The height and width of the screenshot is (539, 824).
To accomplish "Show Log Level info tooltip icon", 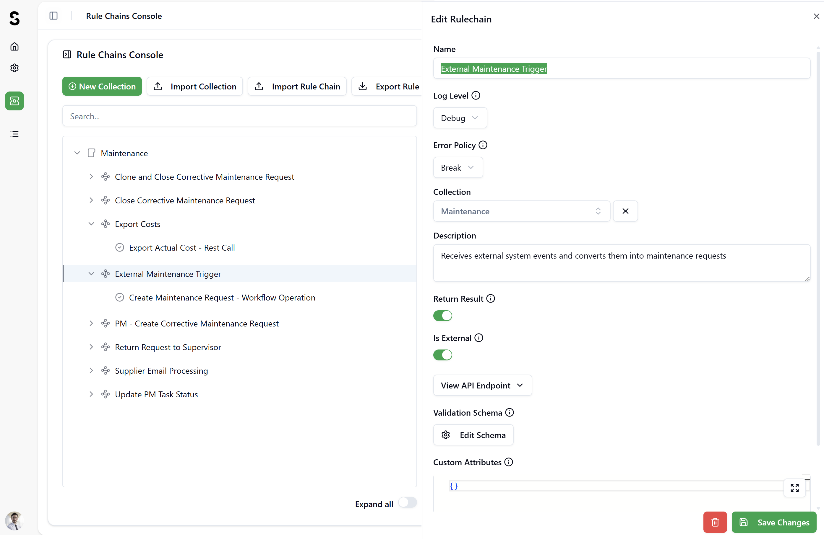I will click(x=476, y=95).
